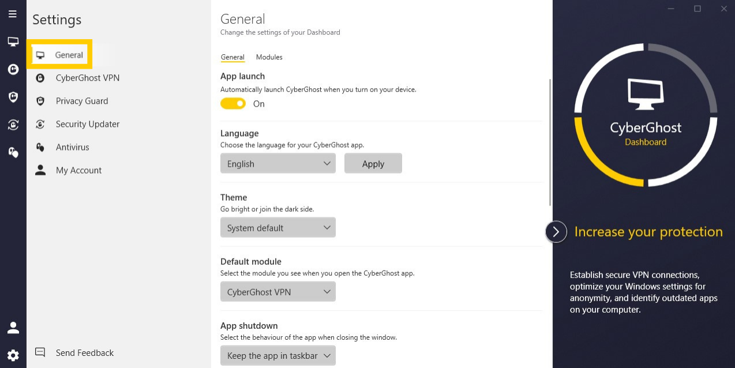This screenshot has height=368, width=735.
Task: Click the settings vertical scrollbar
Action: (551, 141)
